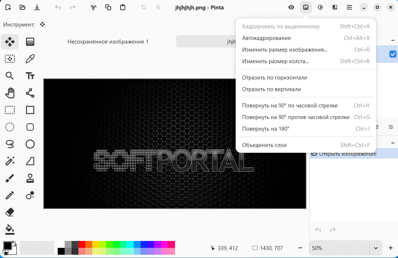Select the Freeform Shape tool
Screen dimensions: 398x258
[x=30, y=161]
